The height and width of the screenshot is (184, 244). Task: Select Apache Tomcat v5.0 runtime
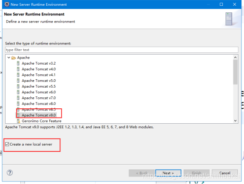pos(39,81)
